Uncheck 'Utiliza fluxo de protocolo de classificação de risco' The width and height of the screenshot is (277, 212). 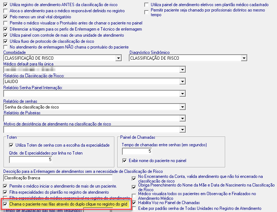click(x=5, y=41)
